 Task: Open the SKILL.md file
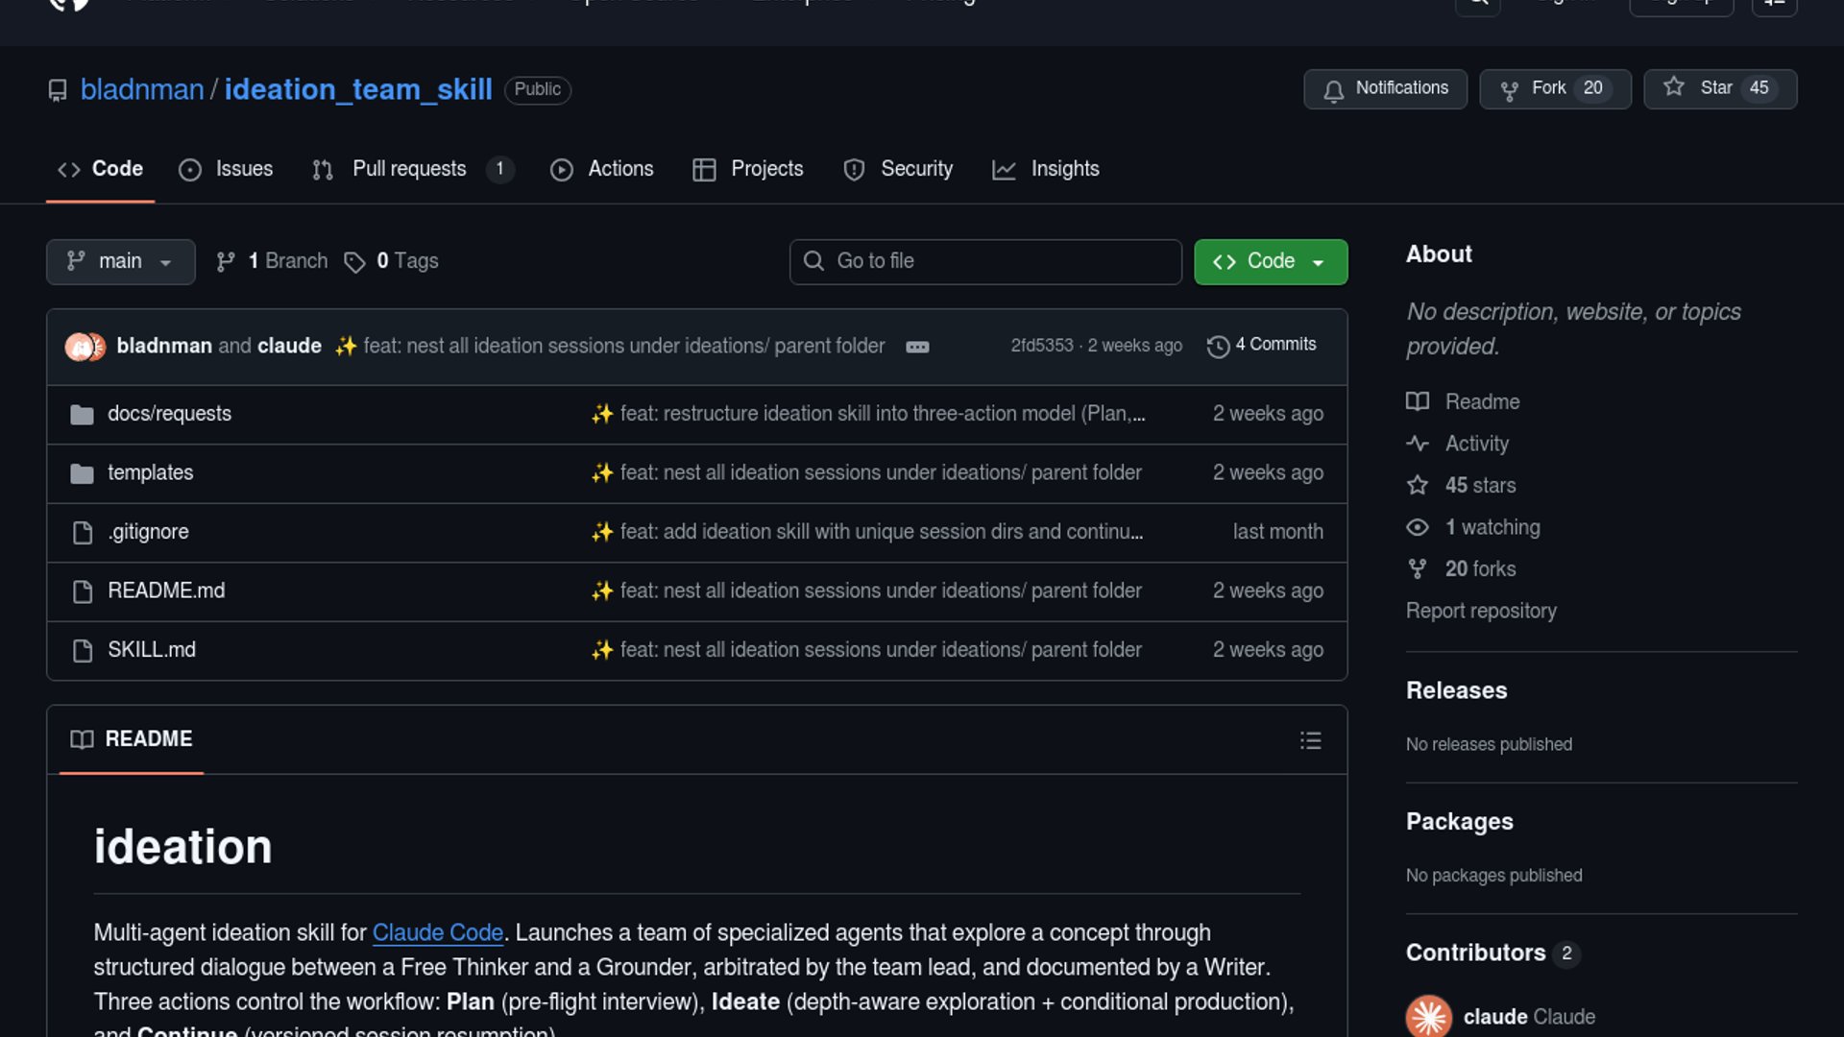click(152, 650)
